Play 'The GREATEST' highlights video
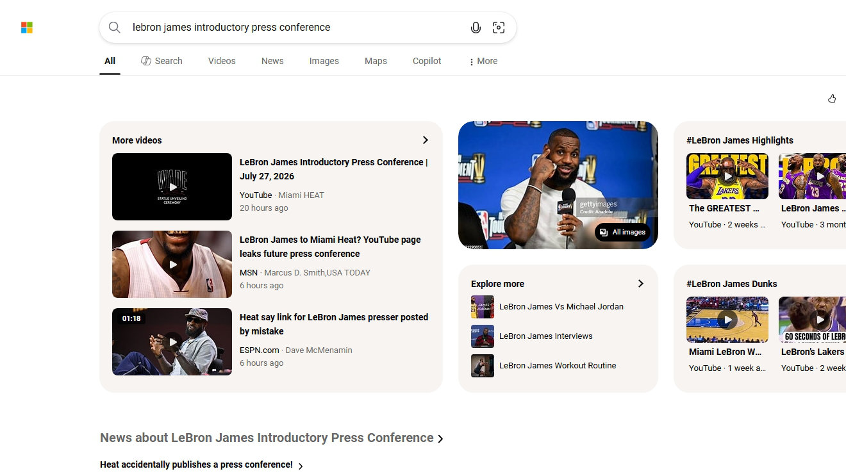Screen dimensions: 846x476 pos(727,176)
